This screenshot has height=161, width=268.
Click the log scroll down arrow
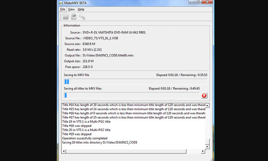(x=207, y=147)
